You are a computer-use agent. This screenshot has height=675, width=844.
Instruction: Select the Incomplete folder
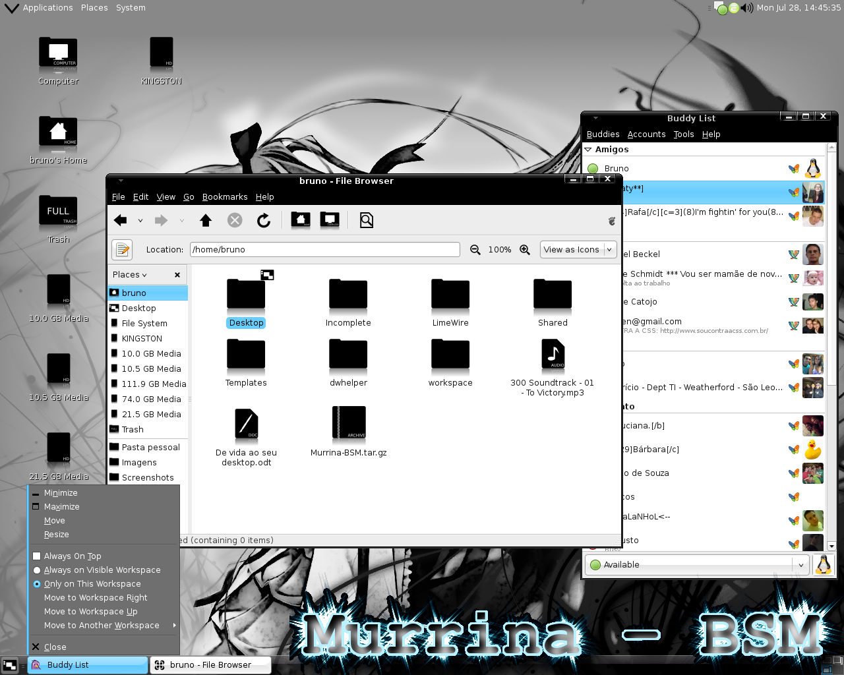point(348,303)
